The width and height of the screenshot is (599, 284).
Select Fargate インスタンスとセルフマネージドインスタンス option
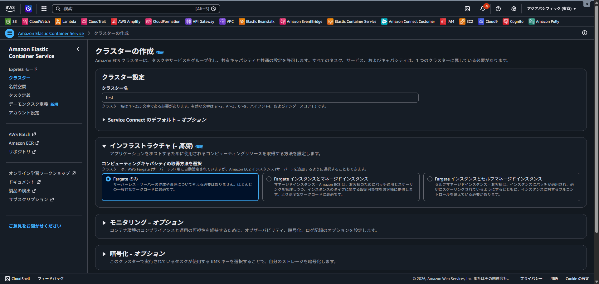pyautogui.click(x=430, y=179)
